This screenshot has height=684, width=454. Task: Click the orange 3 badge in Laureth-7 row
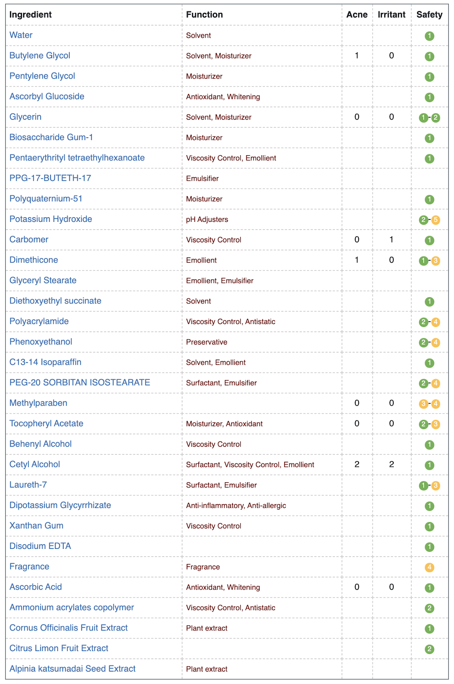point(436,486)
